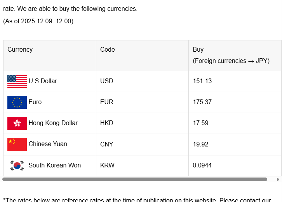Click the Chinese Yuan label

[48, 144]
